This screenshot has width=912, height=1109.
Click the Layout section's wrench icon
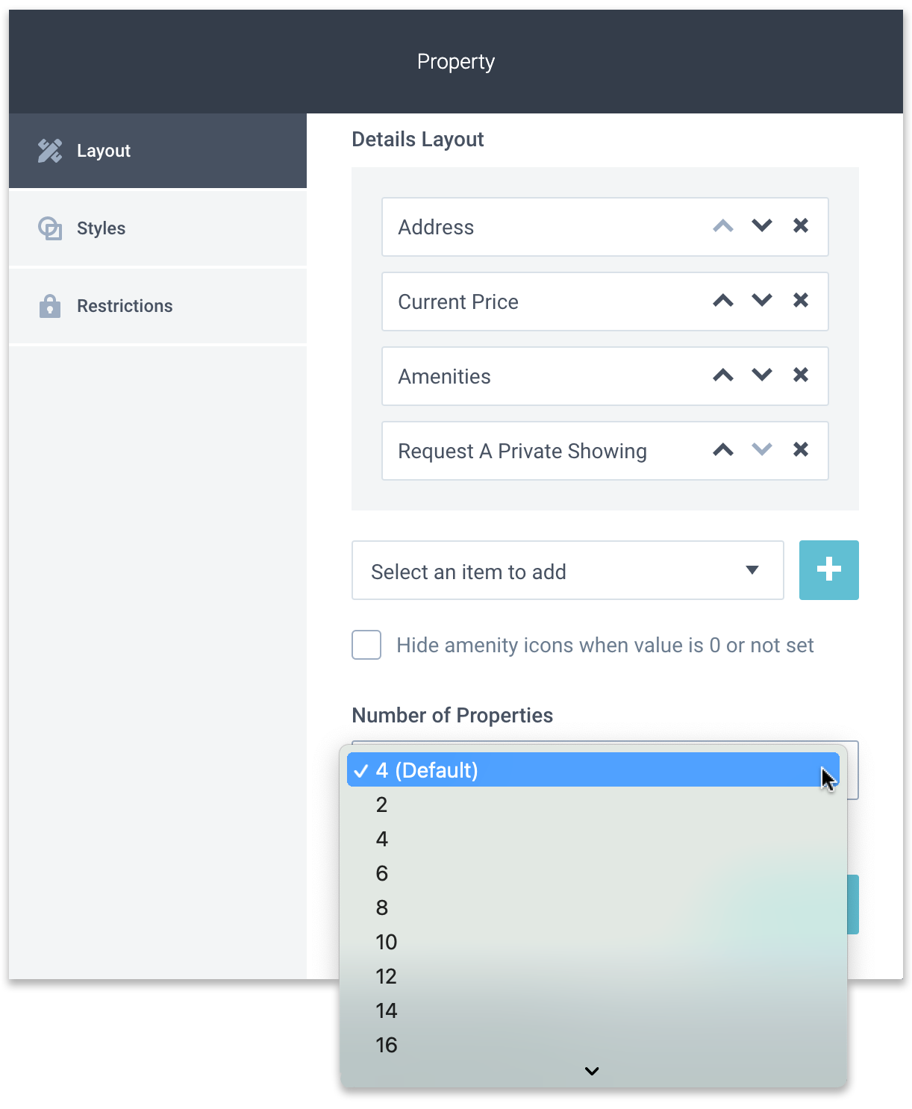pyautogui.click(x=50, y=150)
